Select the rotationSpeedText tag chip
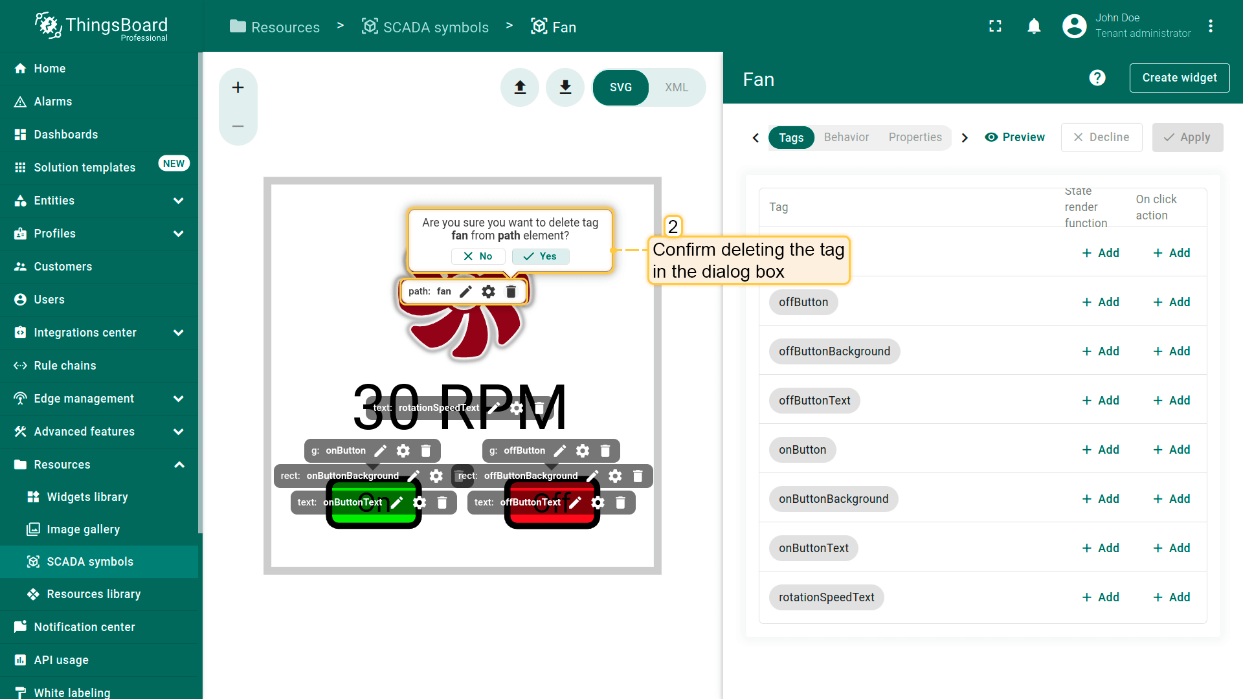1243x699 pixels. click(x=826, y=597)
